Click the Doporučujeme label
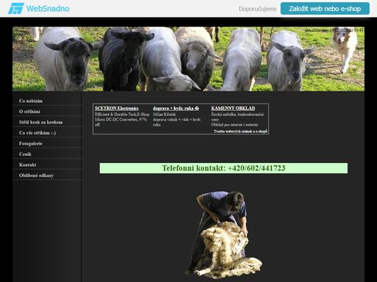377x282 pixels. [258, 9]
